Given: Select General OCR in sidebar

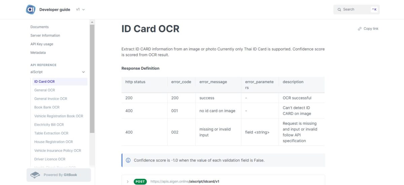Looking at the screenshot, I should tap(44, 90).
